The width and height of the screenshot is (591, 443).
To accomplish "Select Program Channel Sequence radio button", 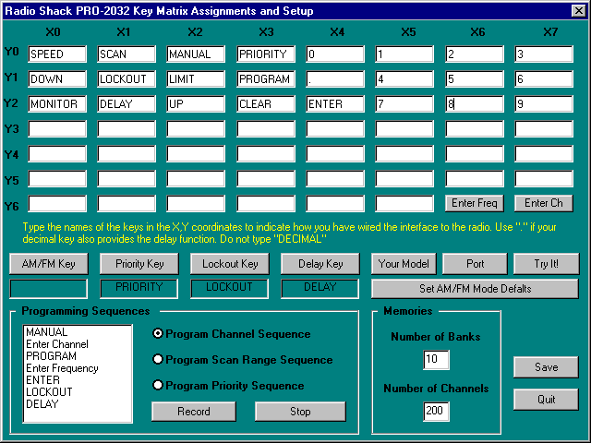I will [x=158, y=333].
